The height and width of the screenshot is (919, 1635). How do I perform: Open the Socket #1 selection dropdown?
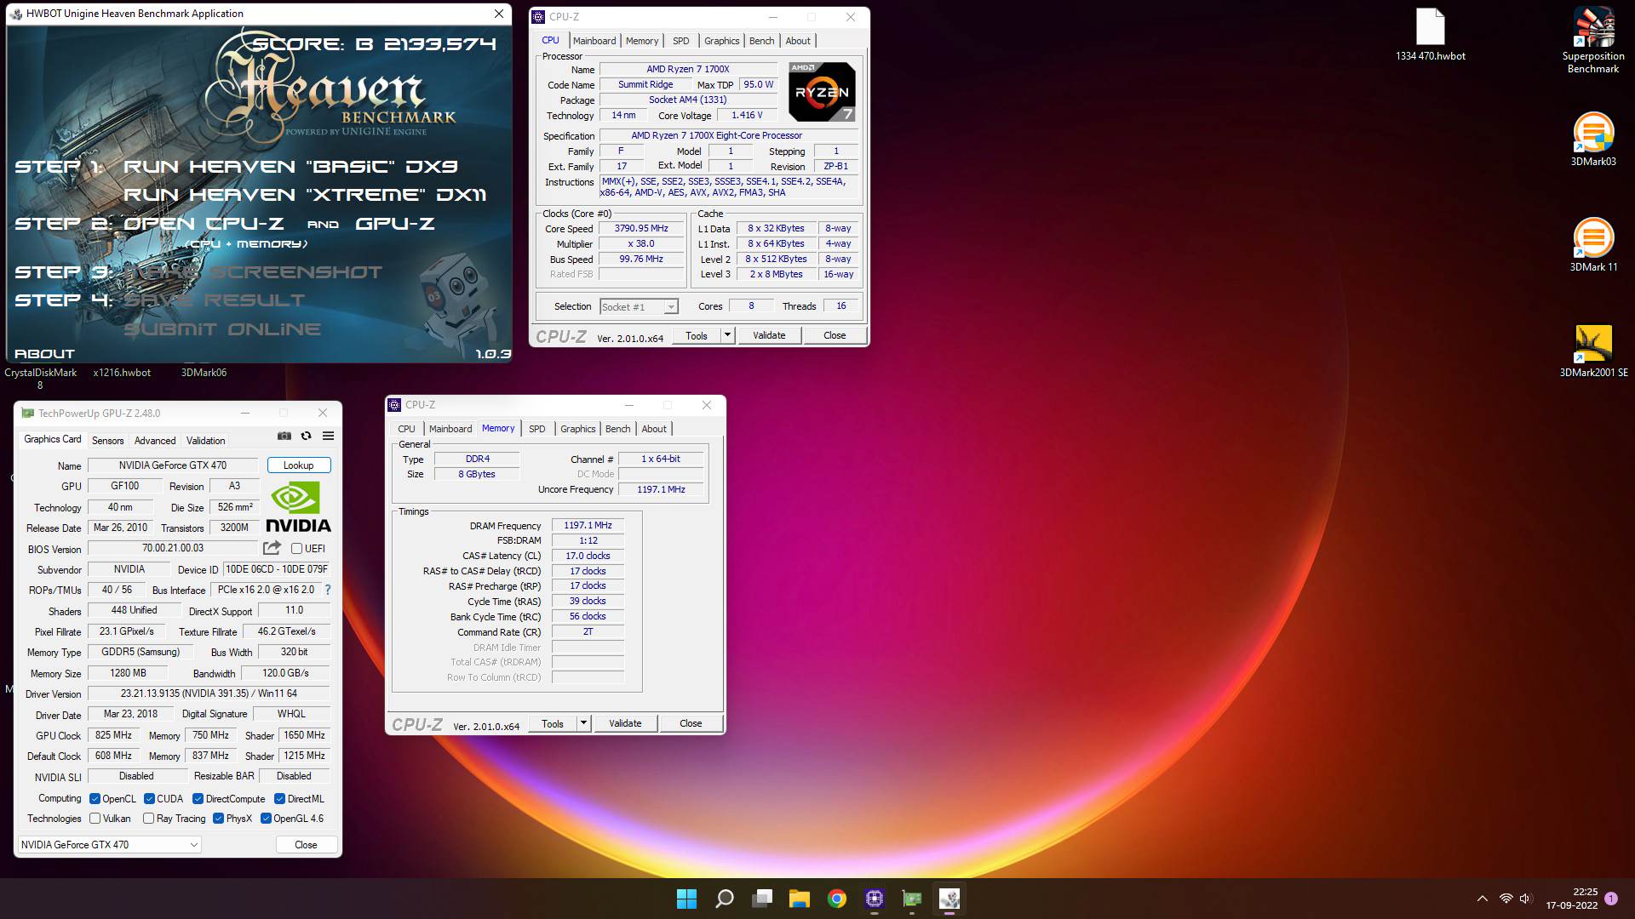(639, 307)
